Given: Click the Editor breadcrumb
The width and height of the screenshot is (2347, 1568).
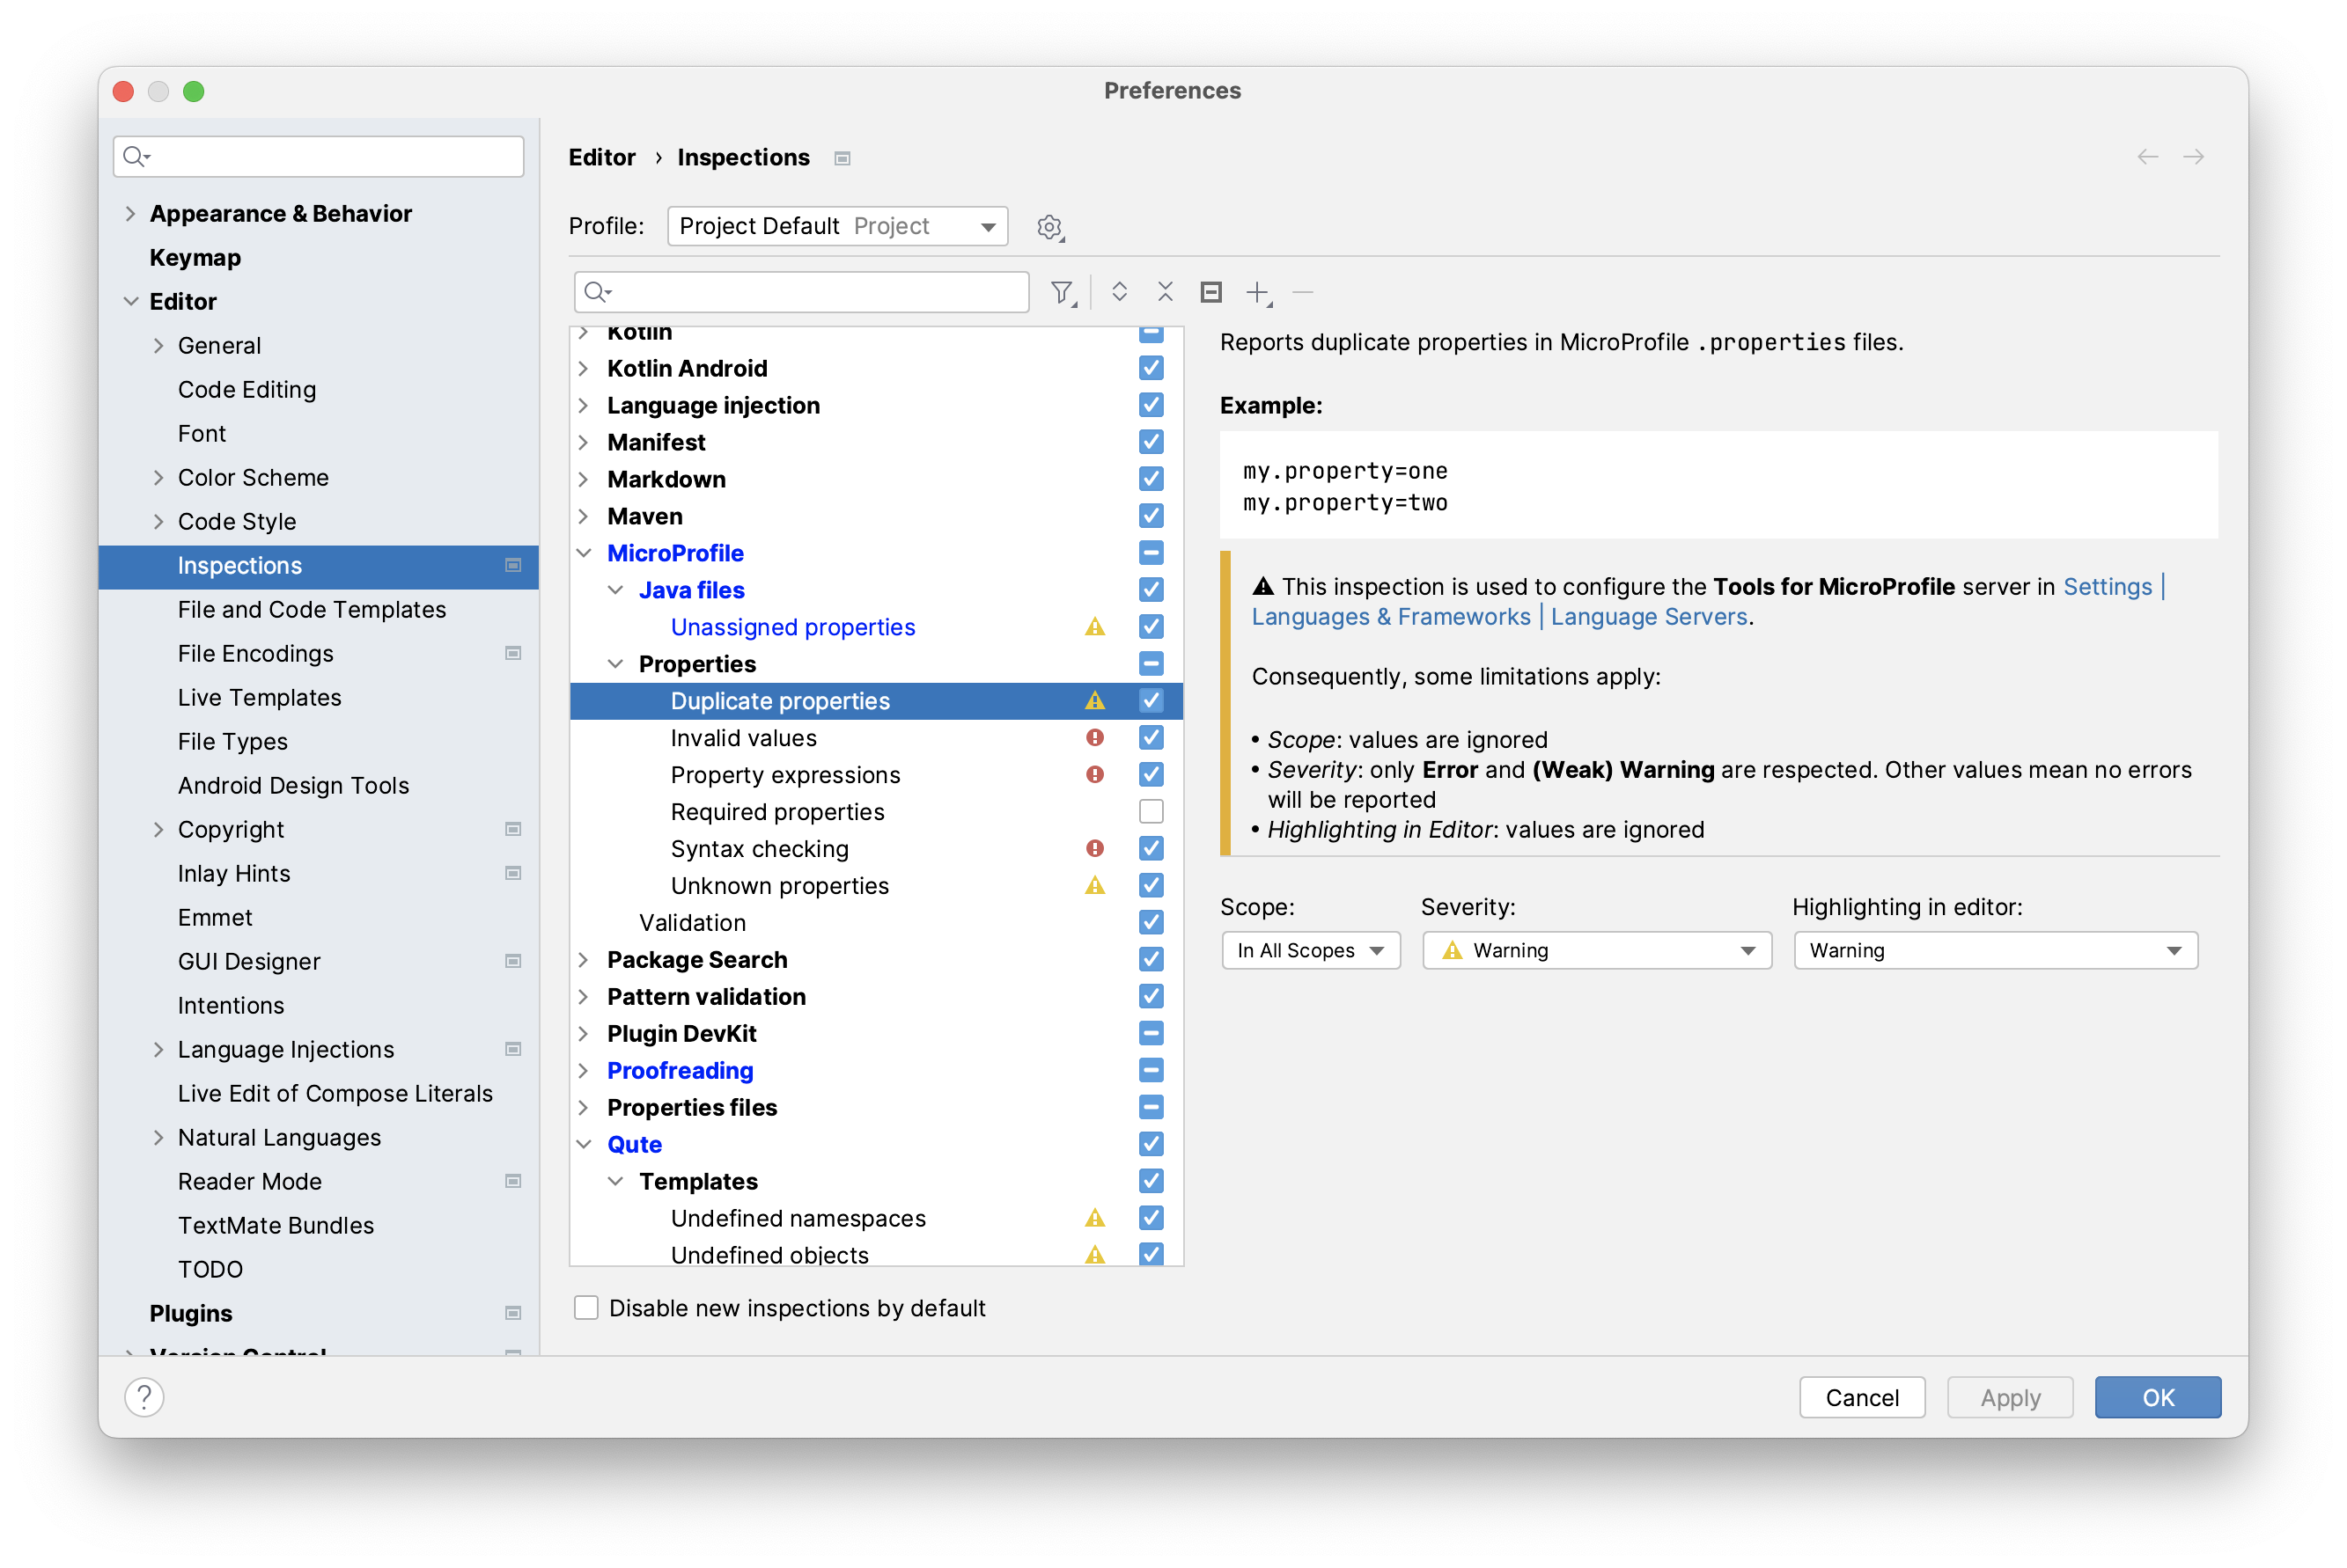Looking at the screenshot, I should pyautogui.click(x=602, y=158).
